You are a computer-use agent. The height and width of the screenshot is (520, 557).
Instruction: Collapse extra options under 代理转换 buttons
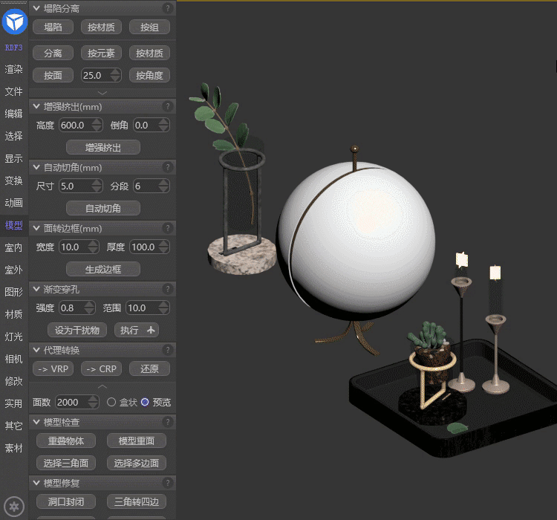click(x=102, y=386)
